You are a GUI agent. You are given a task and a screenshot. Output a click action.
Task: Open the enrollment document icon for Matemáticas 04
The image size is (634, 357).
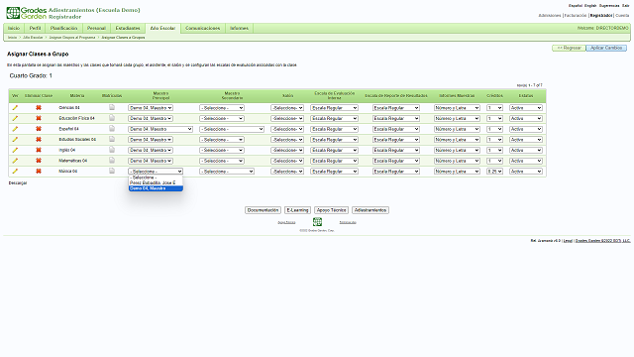tap(112, 160)
